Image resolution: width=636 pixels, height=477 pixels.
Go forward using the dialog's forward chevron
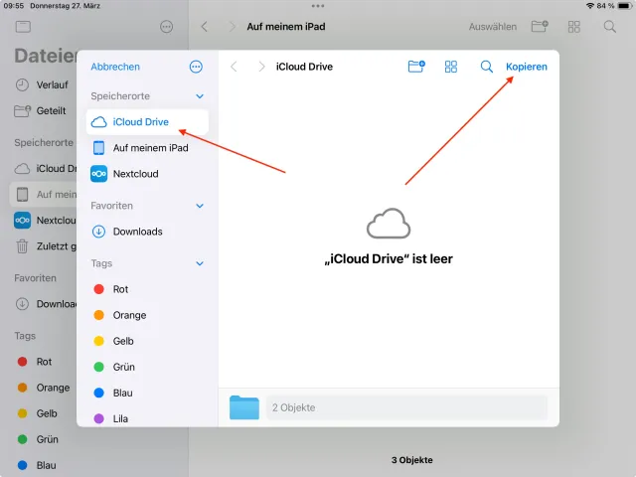click(261, 67)
